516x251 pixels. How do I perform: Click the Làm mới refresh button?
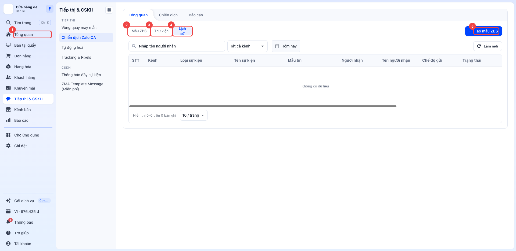(488, 46)
